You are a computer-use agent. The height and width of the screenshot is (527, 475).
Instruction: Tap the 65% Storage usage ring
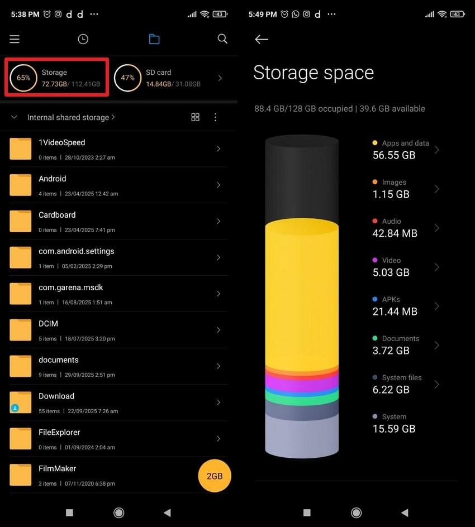coord(23,78)
